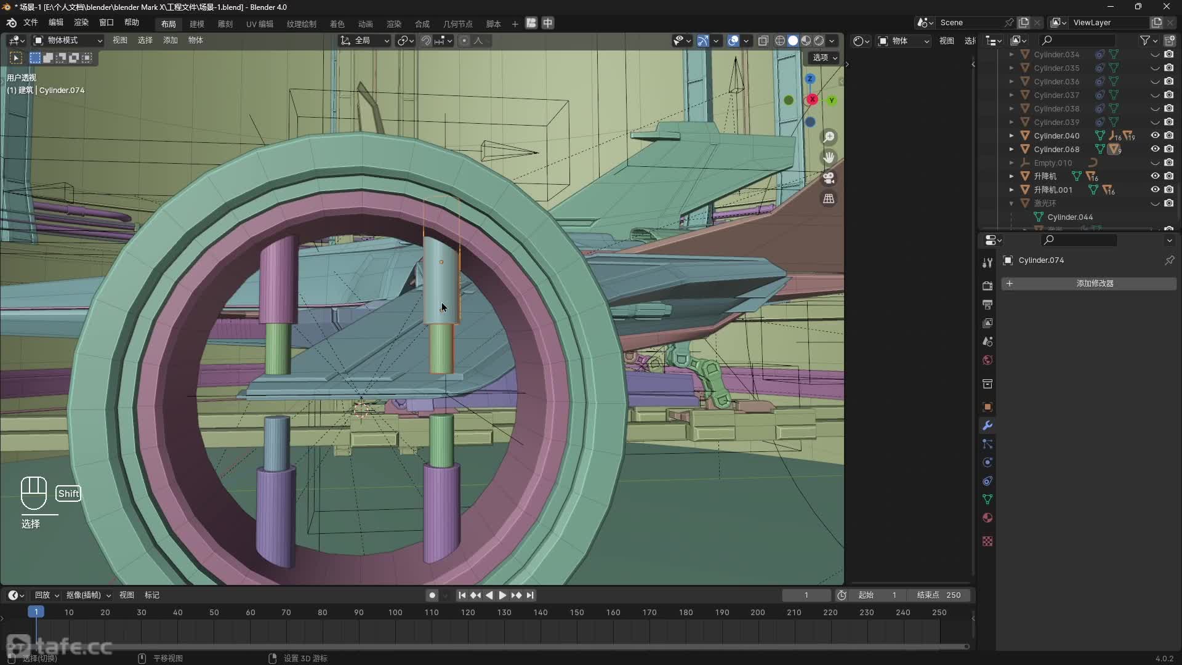Open the Collection properties tab
The width and height of the screenshot is (1182, 665).
[x=987, y=384]
